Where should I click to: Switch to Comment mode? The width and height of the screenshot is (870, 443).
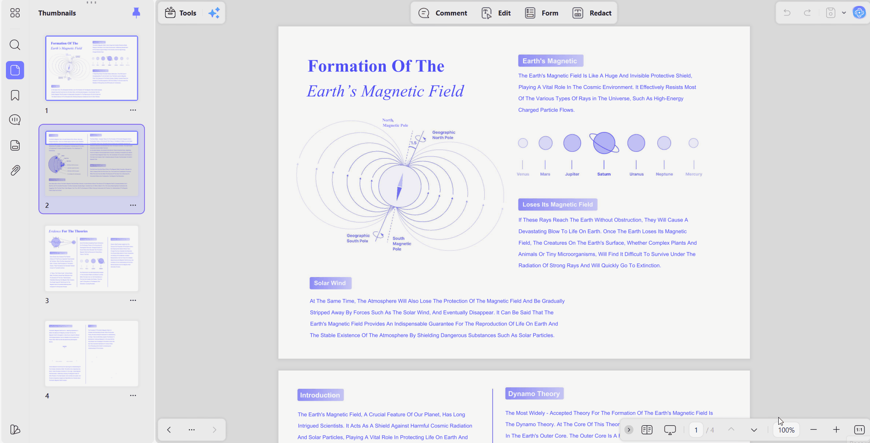(443, 13)
